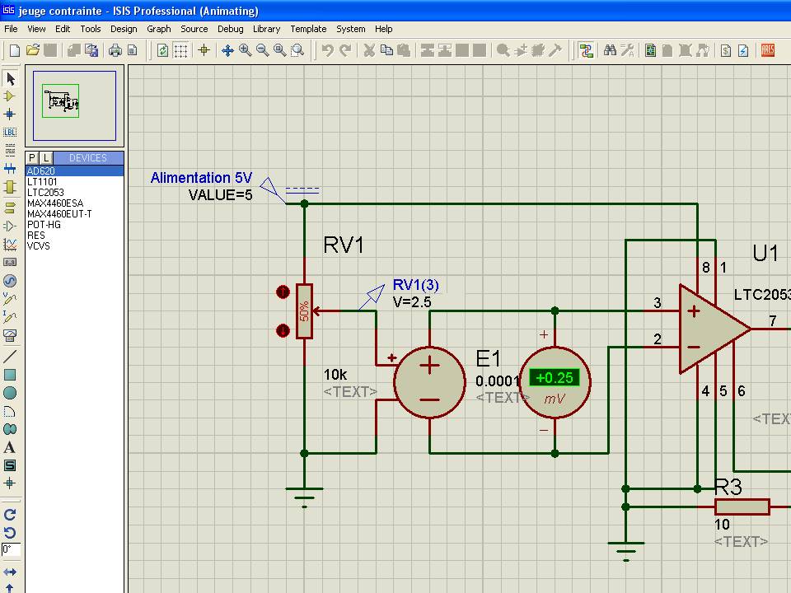Select the Wire Label (LBL) tool
Image resolution: width=791 pixels, height=593 pixels.
tap(10, 132)
